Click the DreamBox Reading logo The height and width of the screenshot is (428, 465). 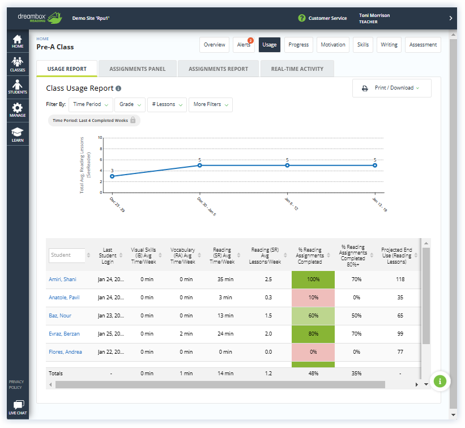point(38,18)
